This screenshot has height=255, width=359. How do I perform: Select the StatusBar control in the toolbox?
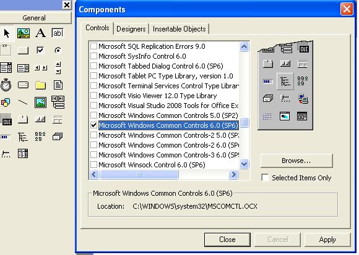[x=58, y=119]
